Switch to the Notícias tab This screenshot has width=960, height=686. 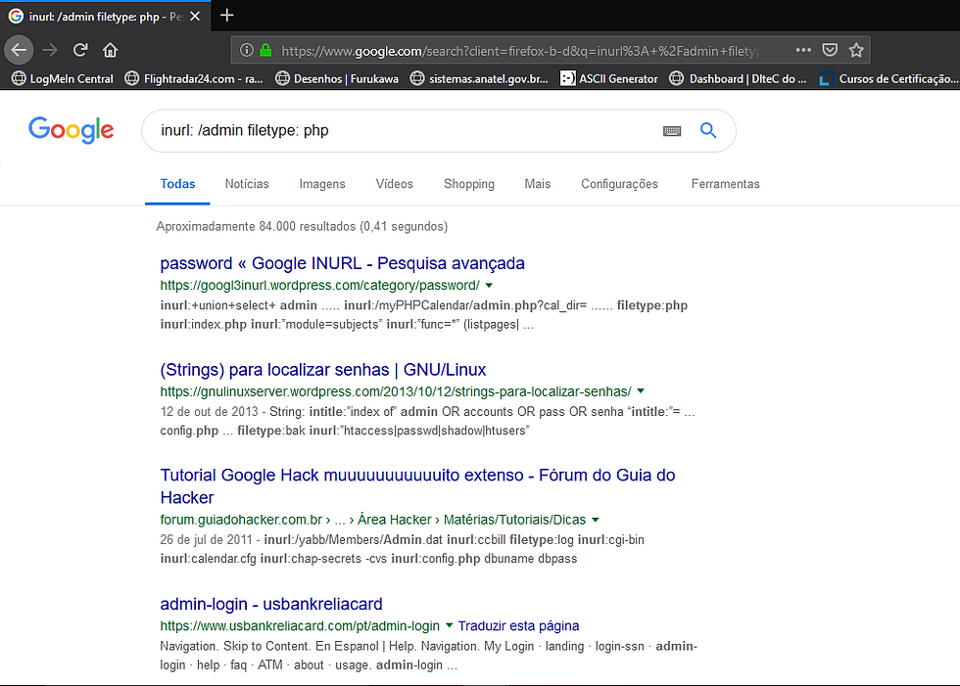[247, 184]
